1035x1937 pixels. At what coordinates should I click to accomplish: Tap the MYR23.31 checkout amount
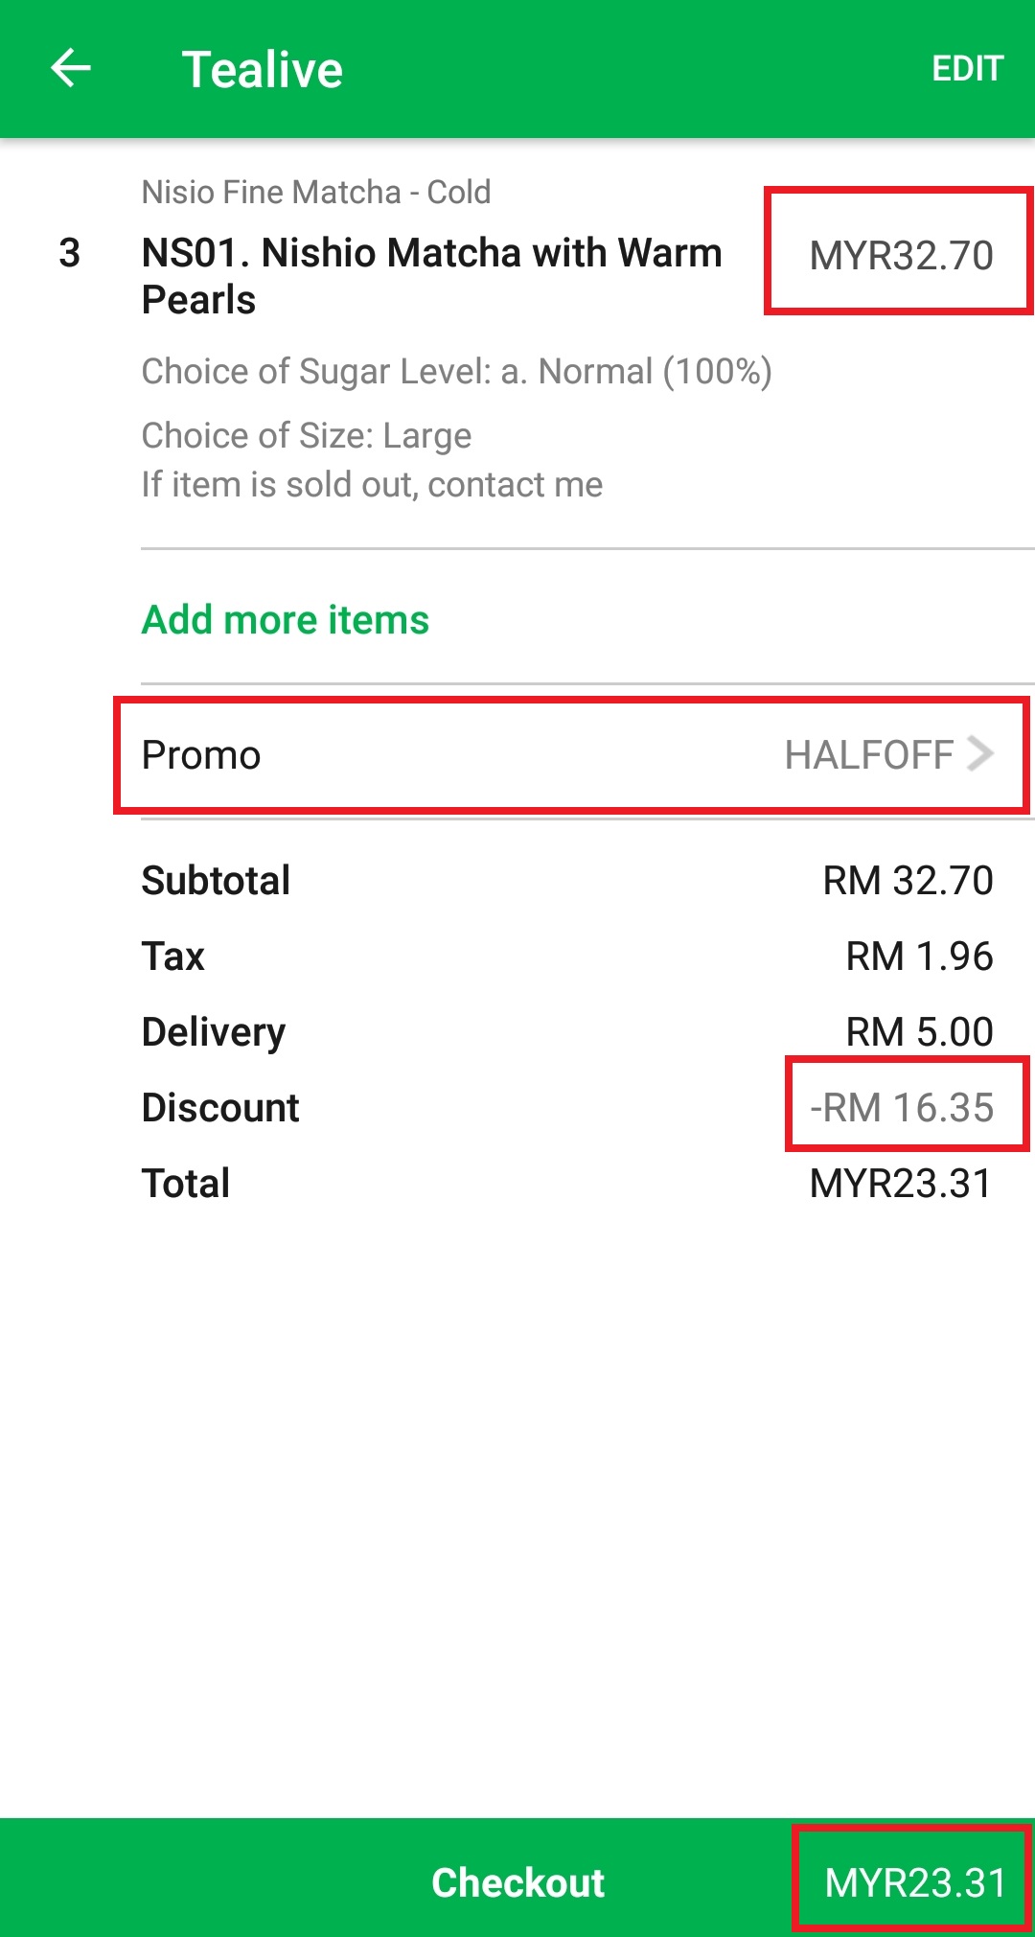914,1882
